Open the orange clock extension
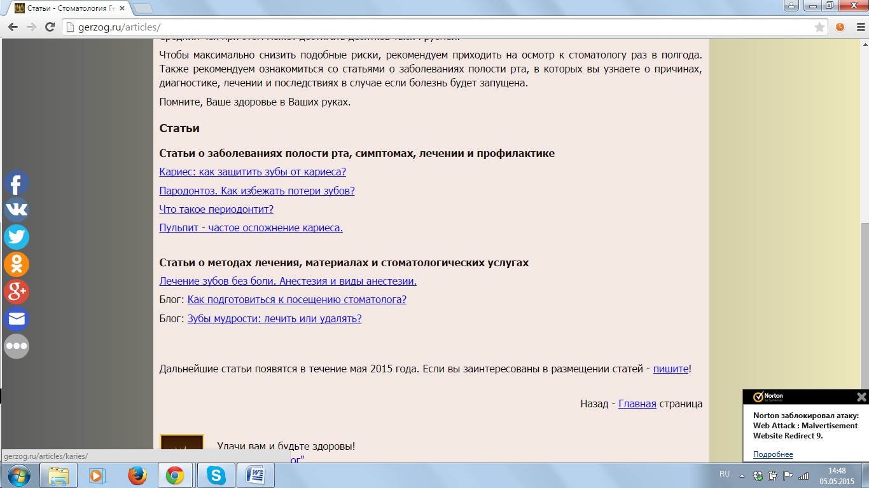Viewport: 869px width, 488px height. click(840, 27)
